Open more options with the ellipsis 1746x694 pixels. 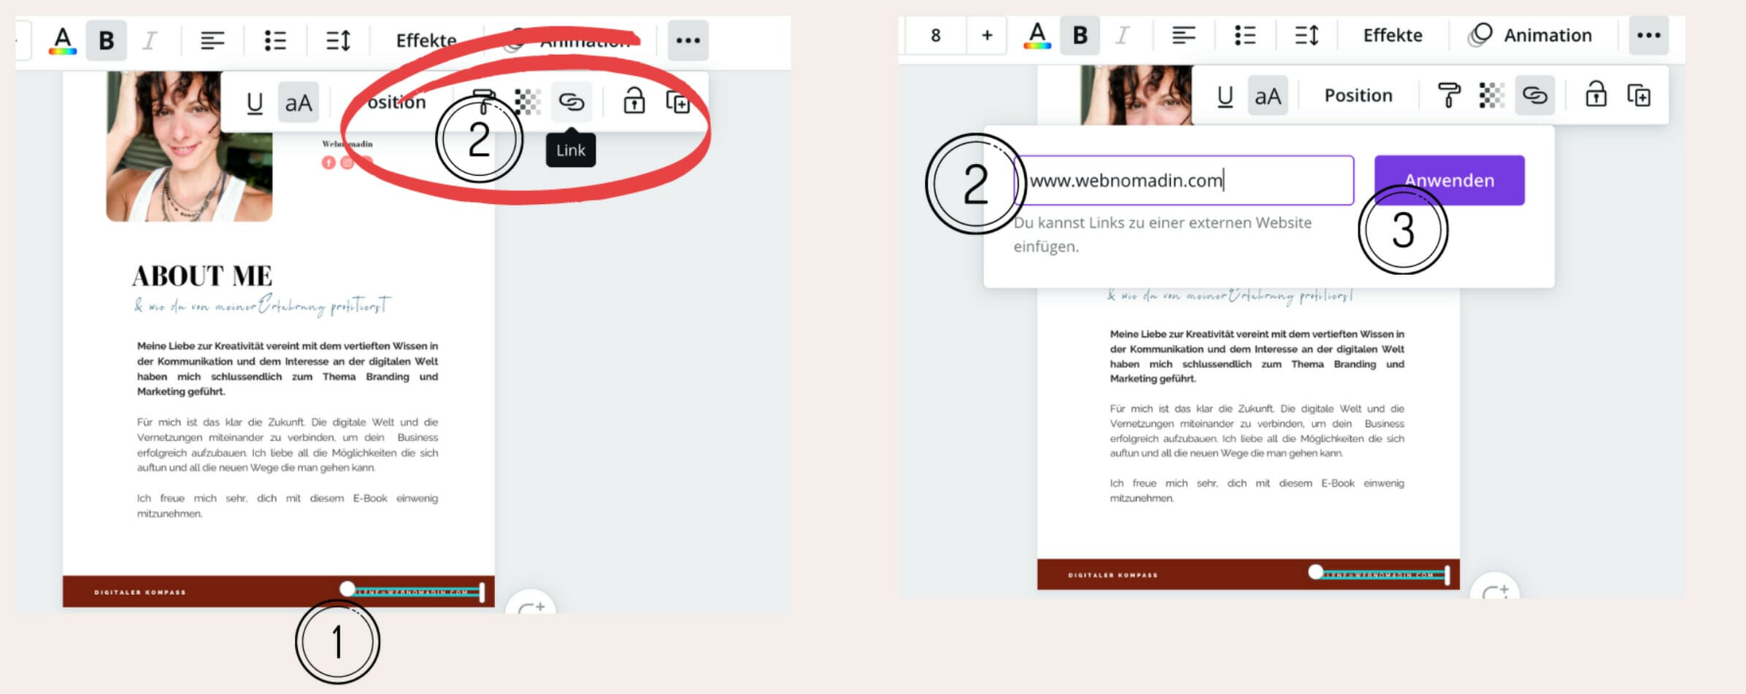click(x=1650, y=35)
